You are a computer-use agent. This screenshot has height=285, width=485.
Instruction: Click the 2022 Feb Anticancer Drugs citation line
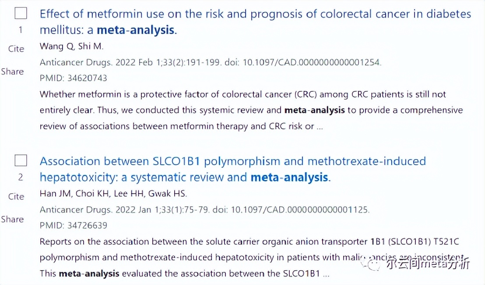pos(211,63)
